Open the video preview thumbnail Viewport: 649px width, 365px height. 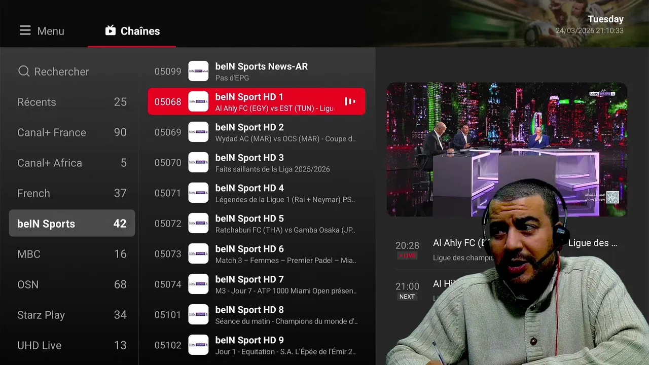point(507,150)
